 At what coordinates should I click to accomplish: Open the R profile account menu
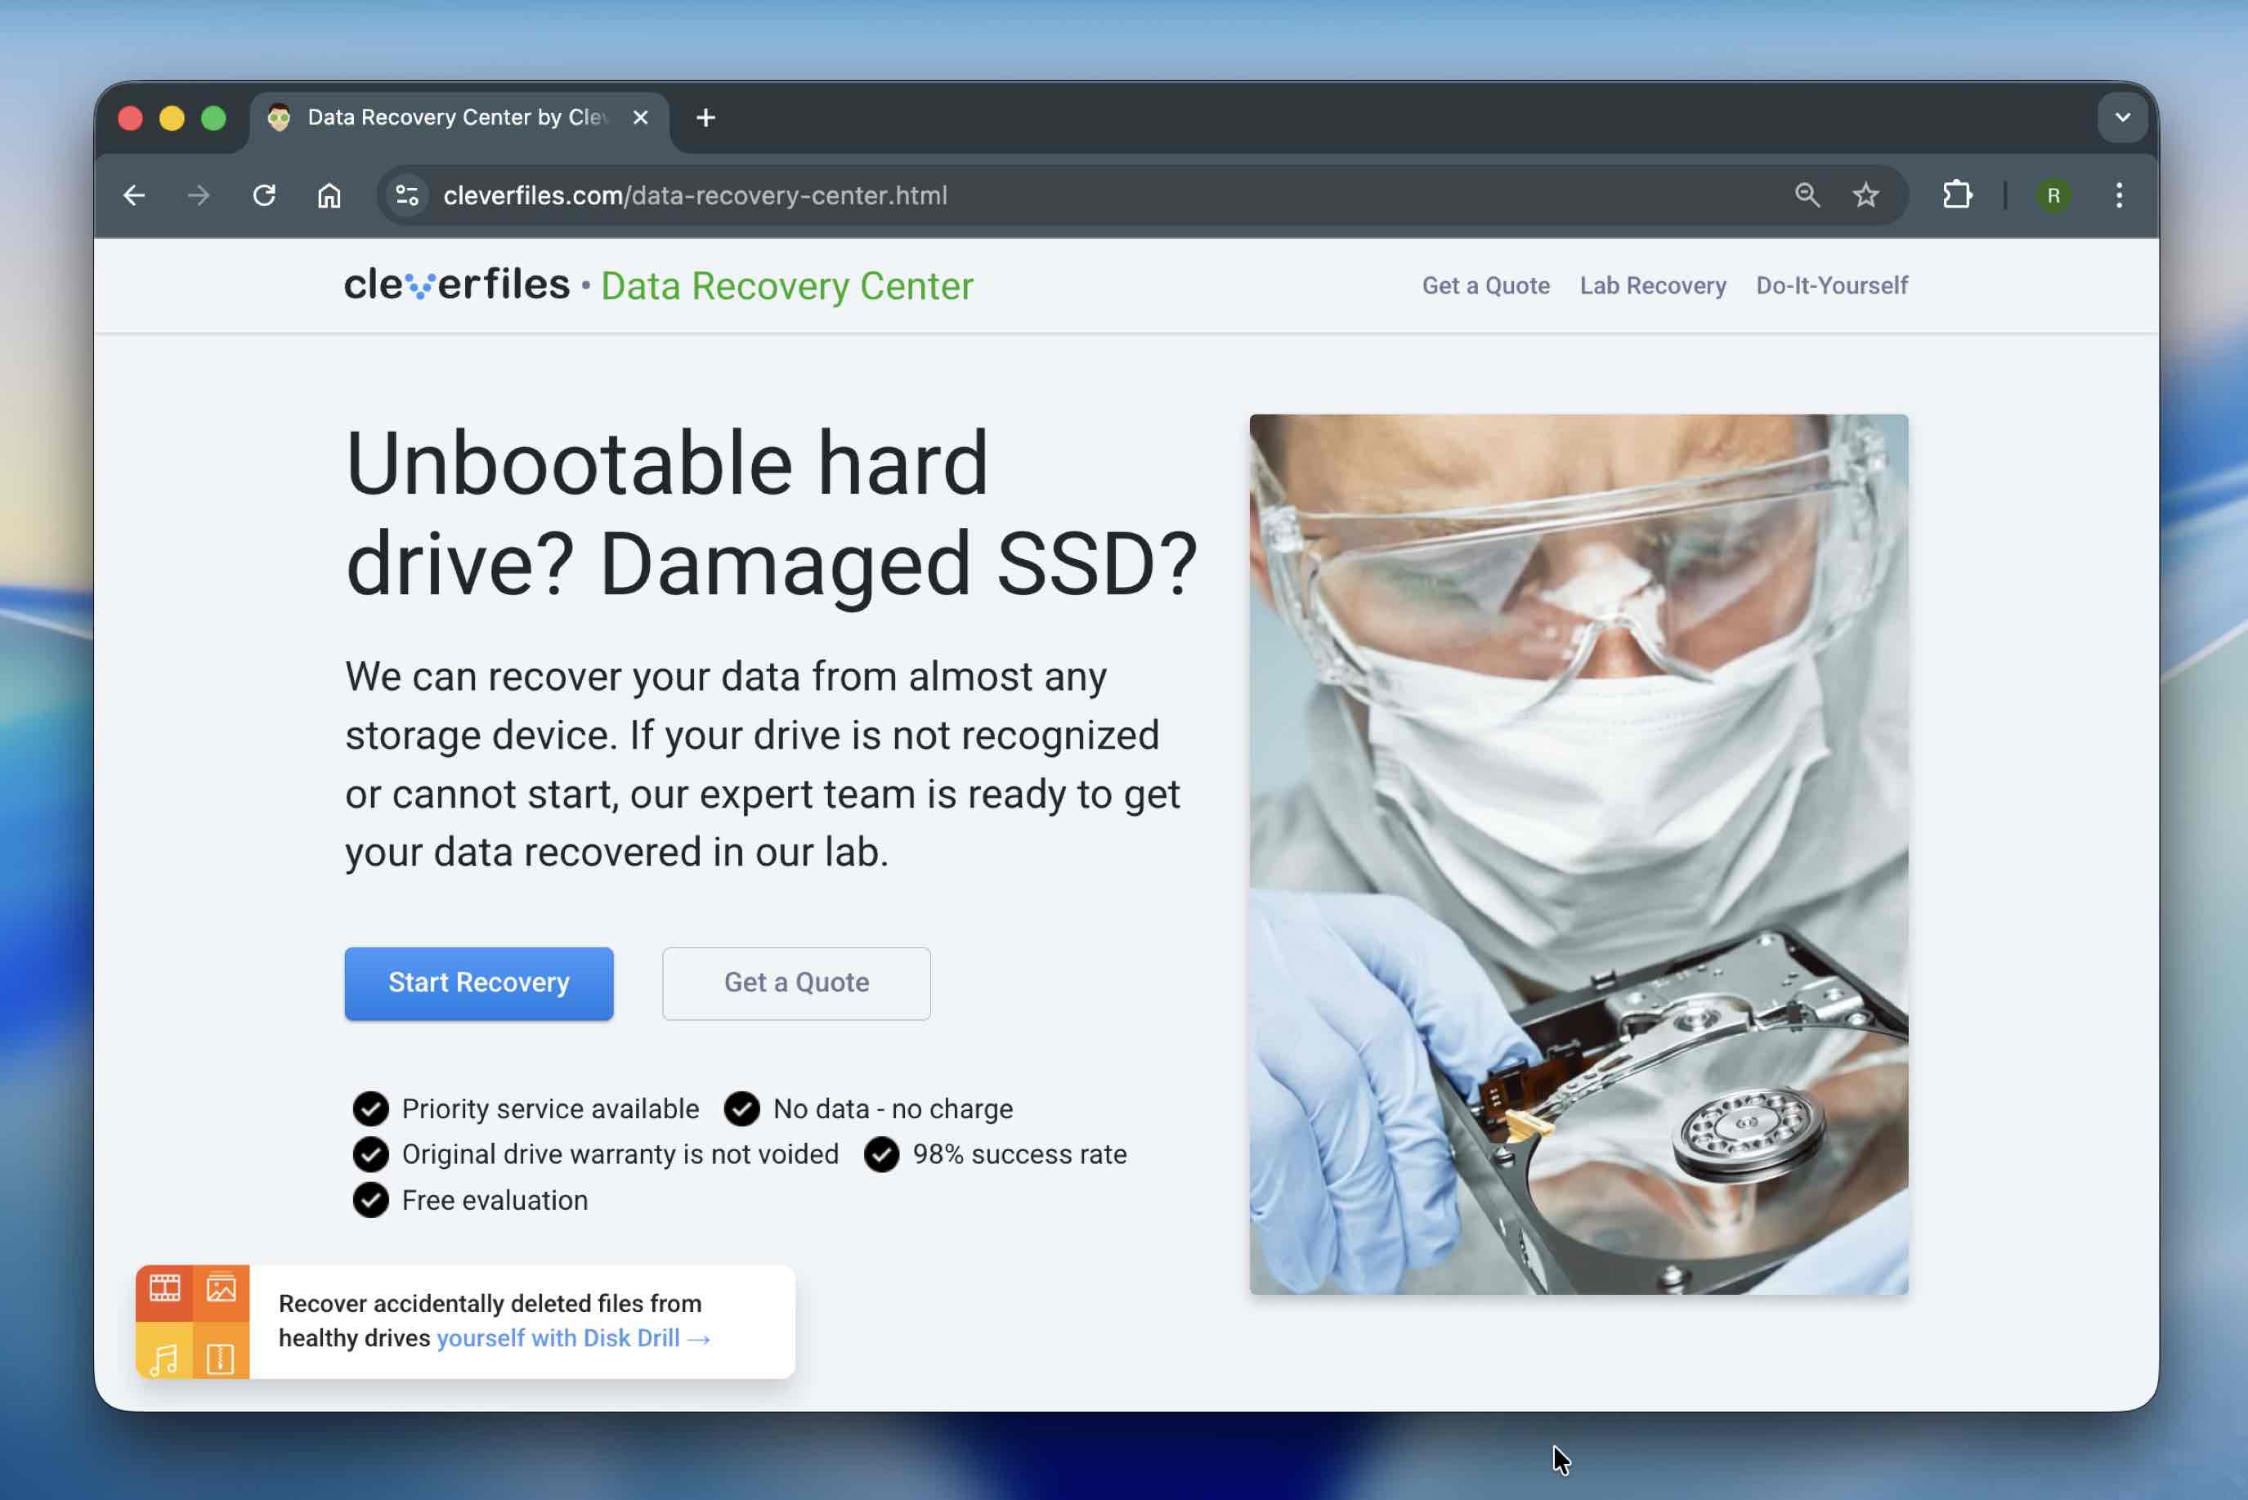pyautogui.click(x=2053, y=195)
